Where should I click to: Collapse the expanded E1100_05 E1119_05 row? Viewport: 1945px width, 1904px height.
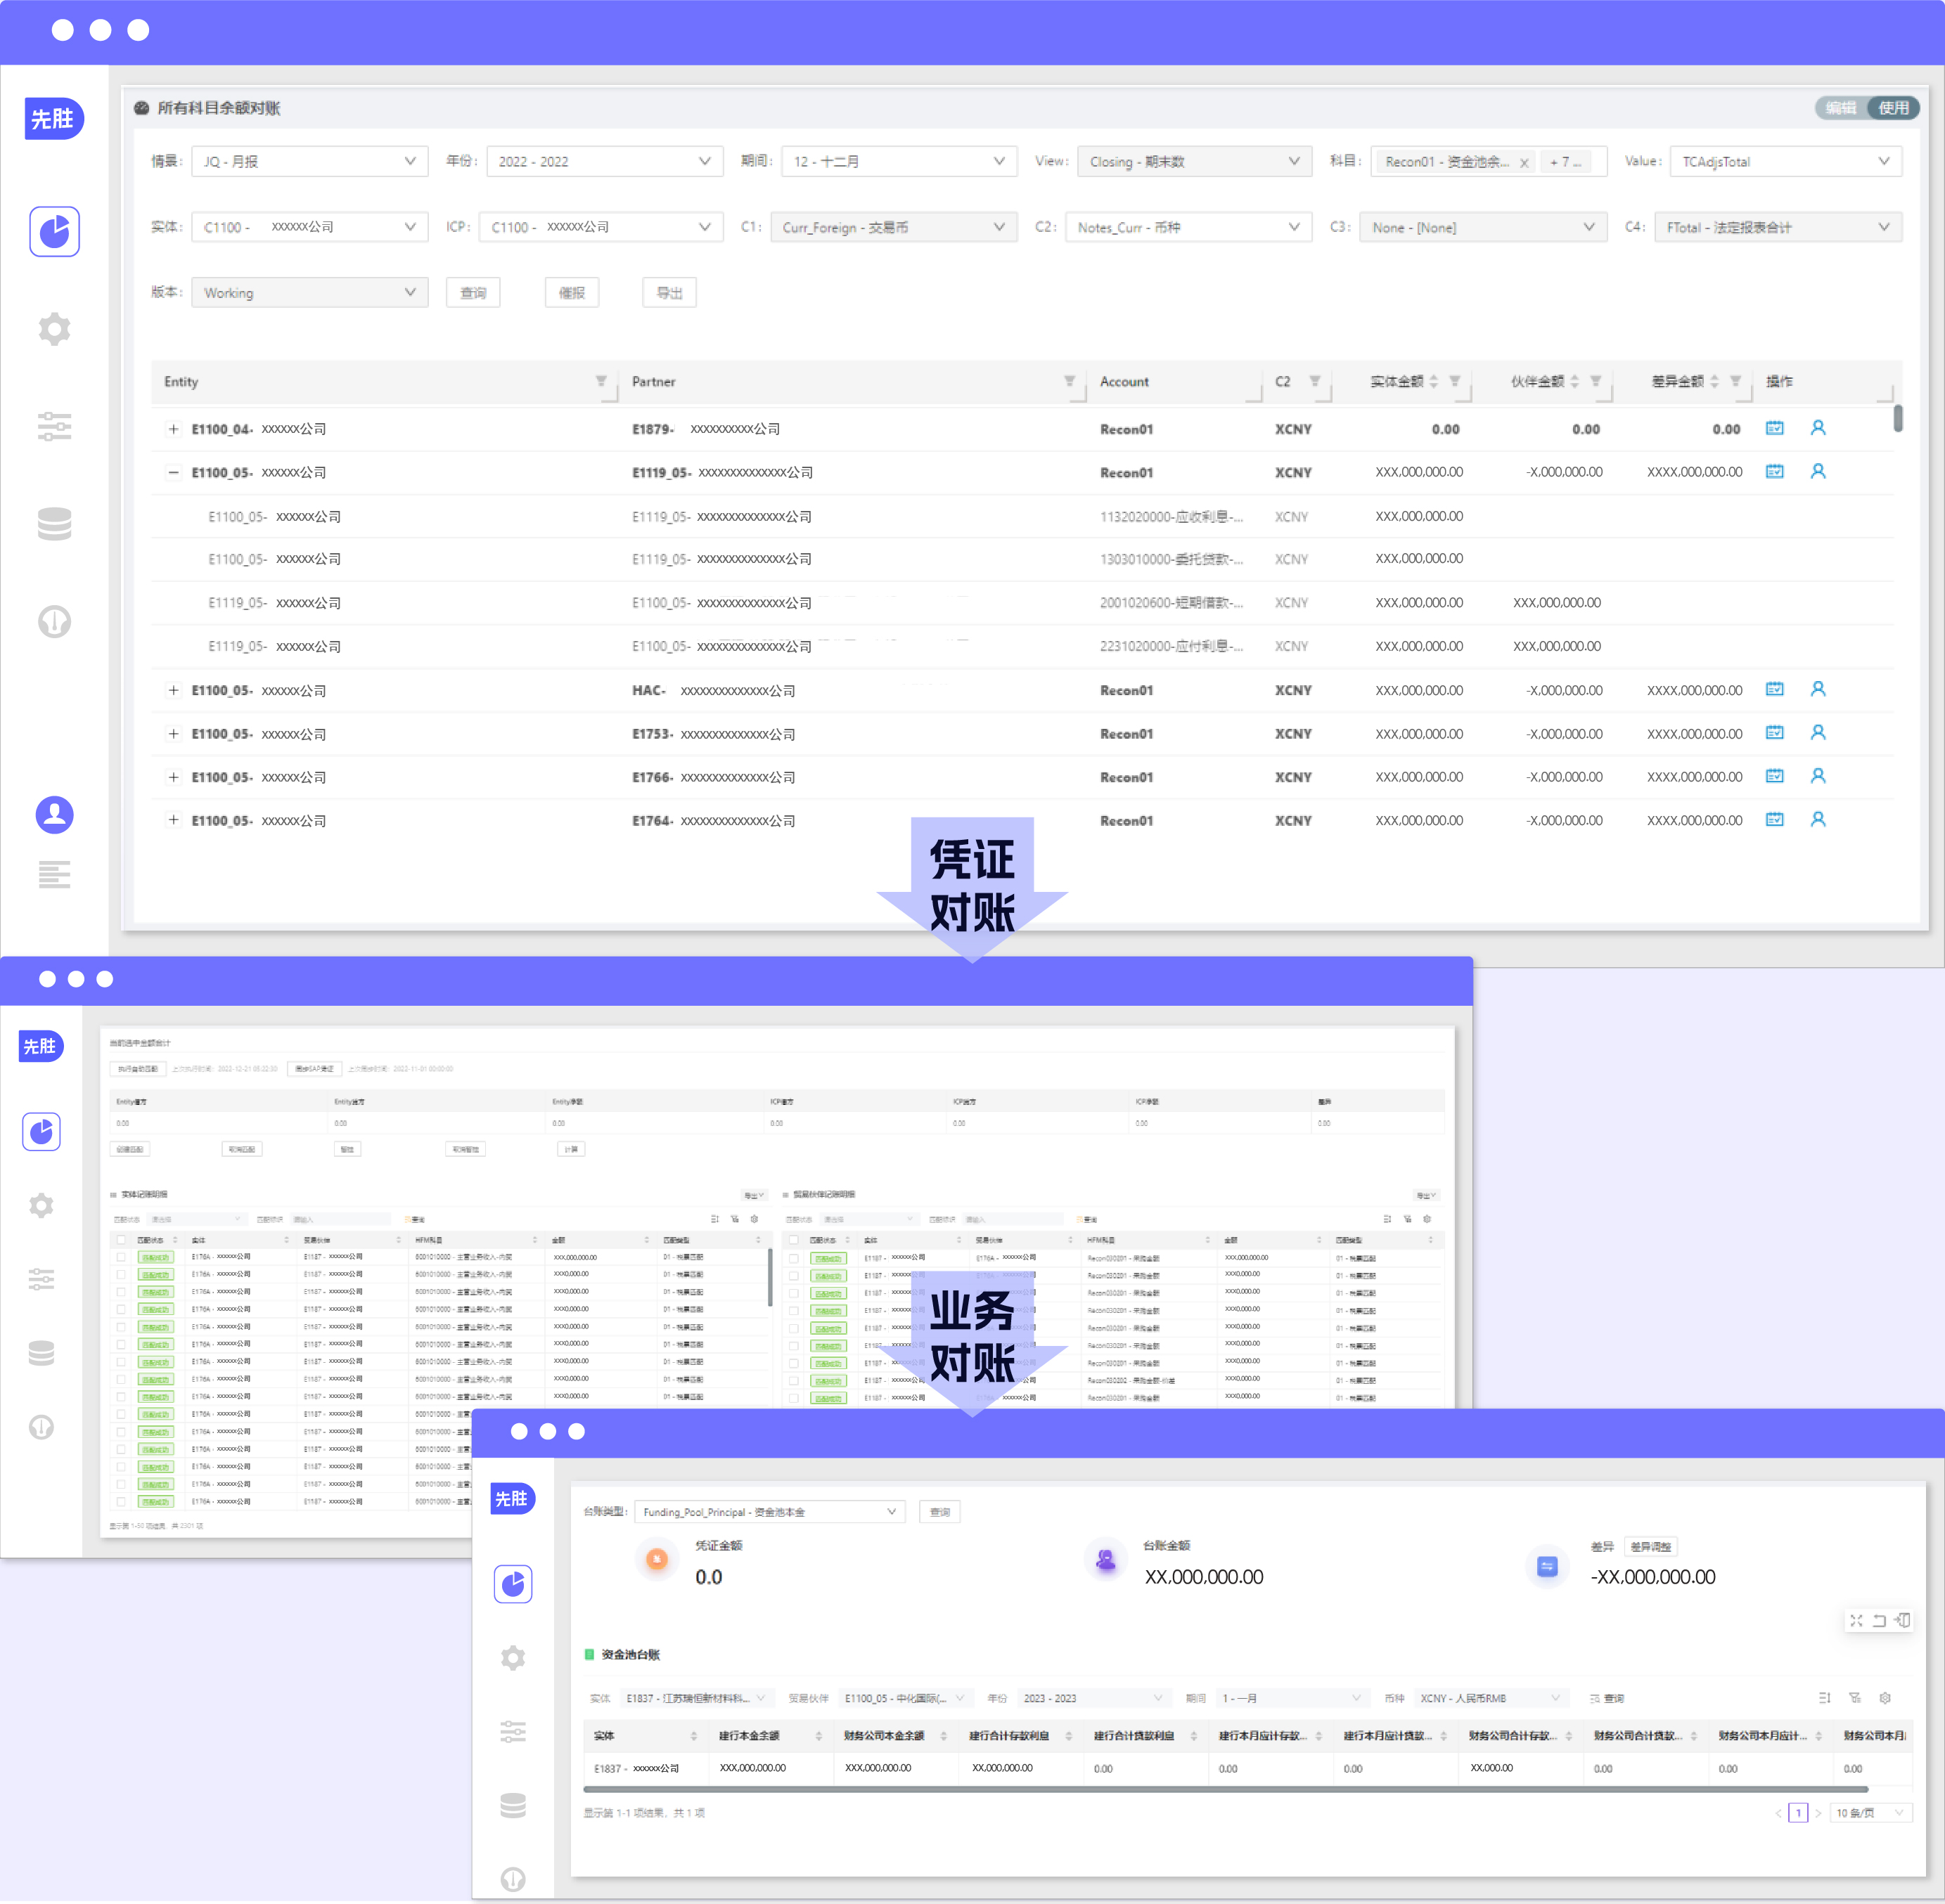[173, 472]
